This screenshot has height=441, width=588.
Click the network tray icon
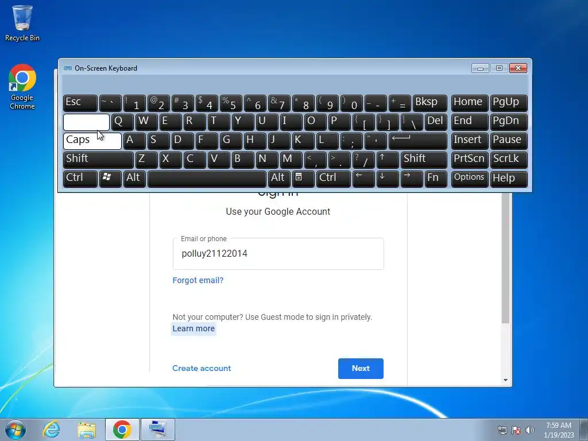point(502,430)
